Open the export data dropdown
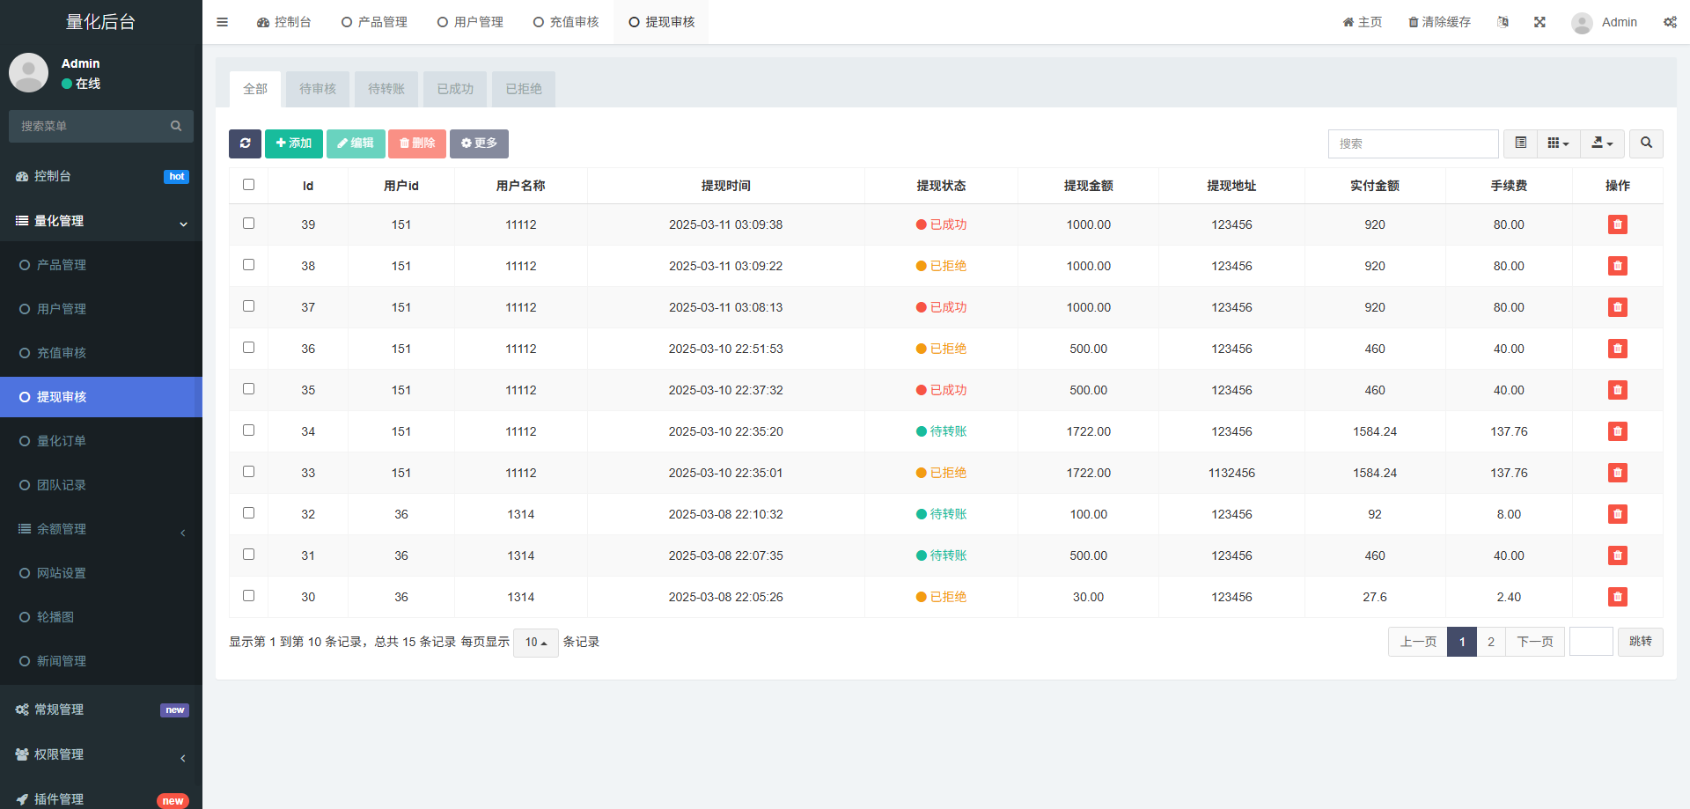The width and height of the screenshot is (1690, 809). pos(1602,143)
